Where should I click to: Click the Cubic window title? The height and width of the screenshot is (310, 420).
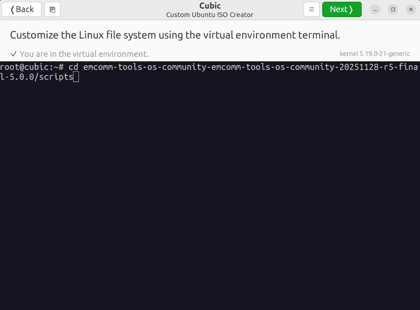(210, 6)
